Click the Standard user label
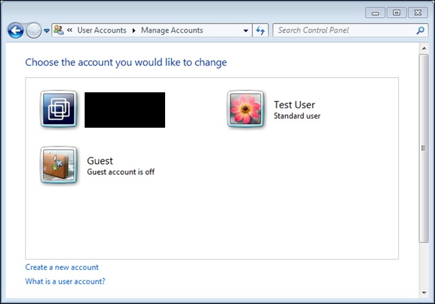Screen dimensions: 435x304 (x=297, y=116)
